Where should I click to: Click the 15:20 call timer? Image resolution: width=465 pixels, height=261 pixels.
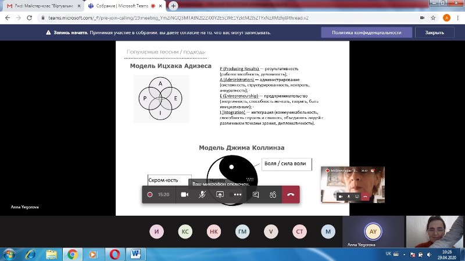click(x=164, y=194)
